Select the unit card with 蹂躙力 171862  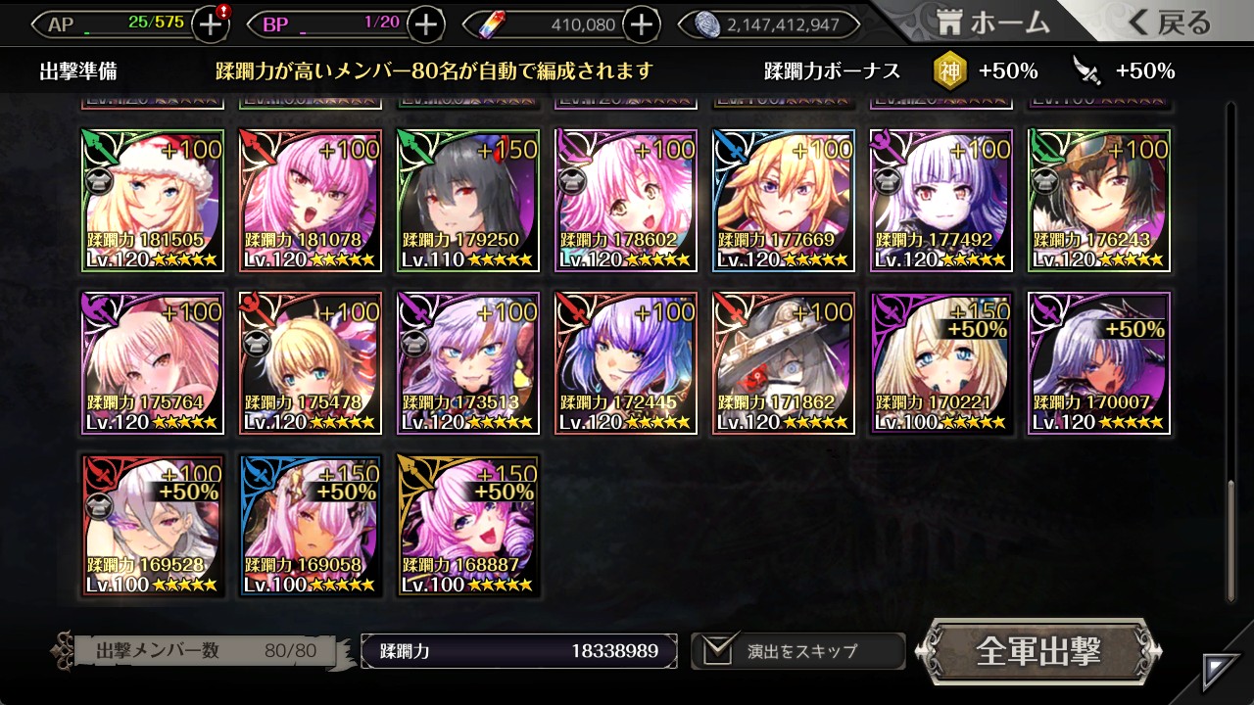(784, 363)
